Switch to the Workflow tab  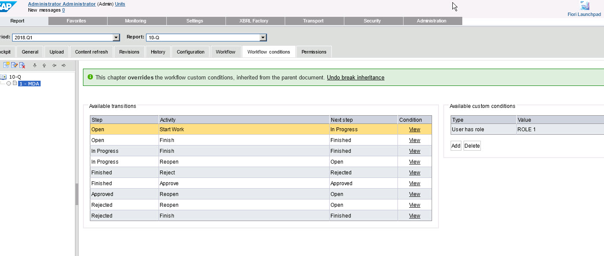pos(226,52)
